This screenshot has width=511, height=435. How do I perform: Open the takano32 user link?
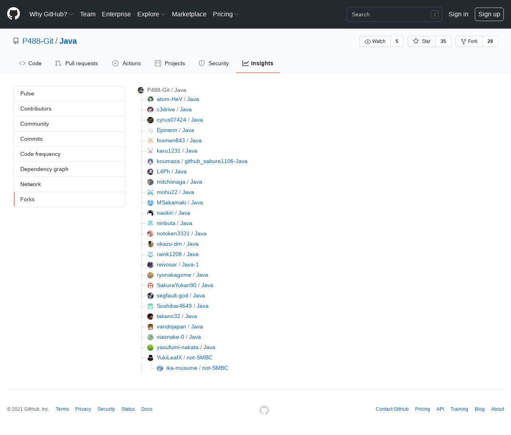(x=168, y=317)
